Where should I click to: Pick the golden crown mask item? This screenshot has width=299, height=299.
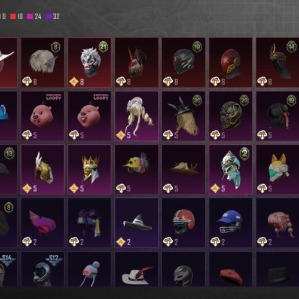(x=90, y=169)
